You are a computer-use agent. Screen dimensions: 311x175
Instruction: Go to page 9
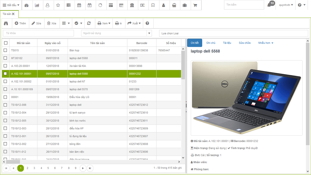point(76,168)
